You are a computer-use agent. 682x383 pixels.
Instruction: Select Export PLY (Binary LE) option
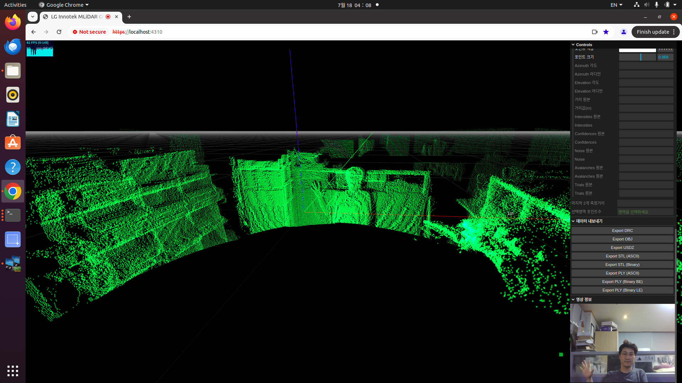tap(622, 290)
